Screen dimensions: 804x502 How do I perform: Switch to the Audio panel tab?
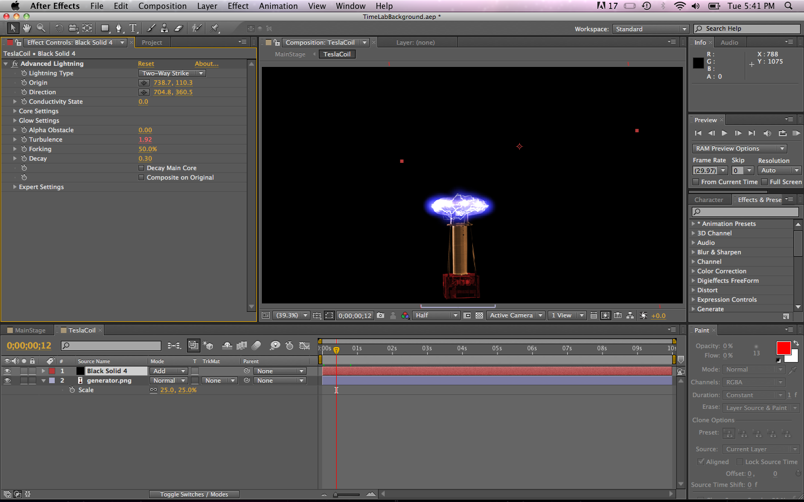coord(729,42)
